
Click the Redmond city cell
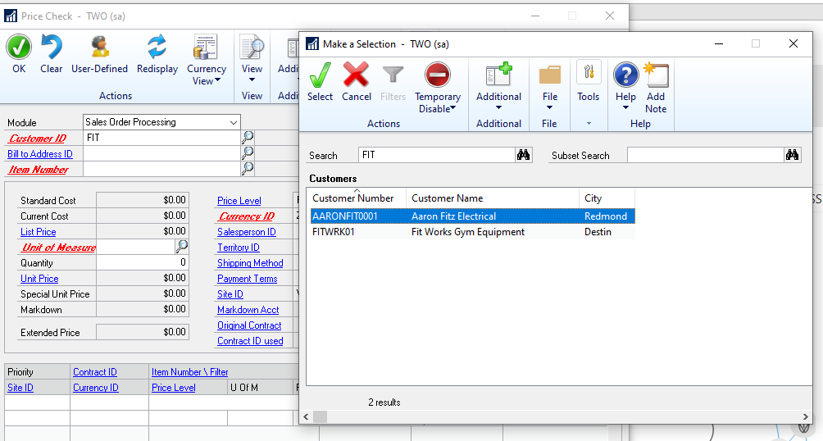click(605, 216)
